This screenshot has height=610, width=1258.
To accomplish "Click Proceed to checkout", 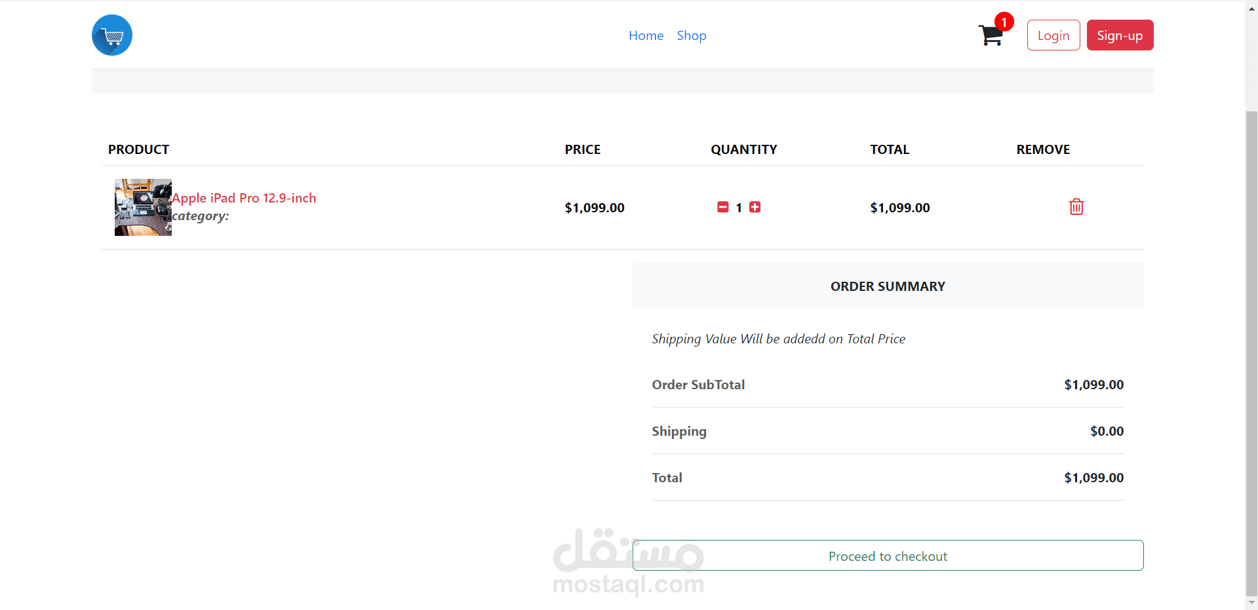I will (888, 556).
